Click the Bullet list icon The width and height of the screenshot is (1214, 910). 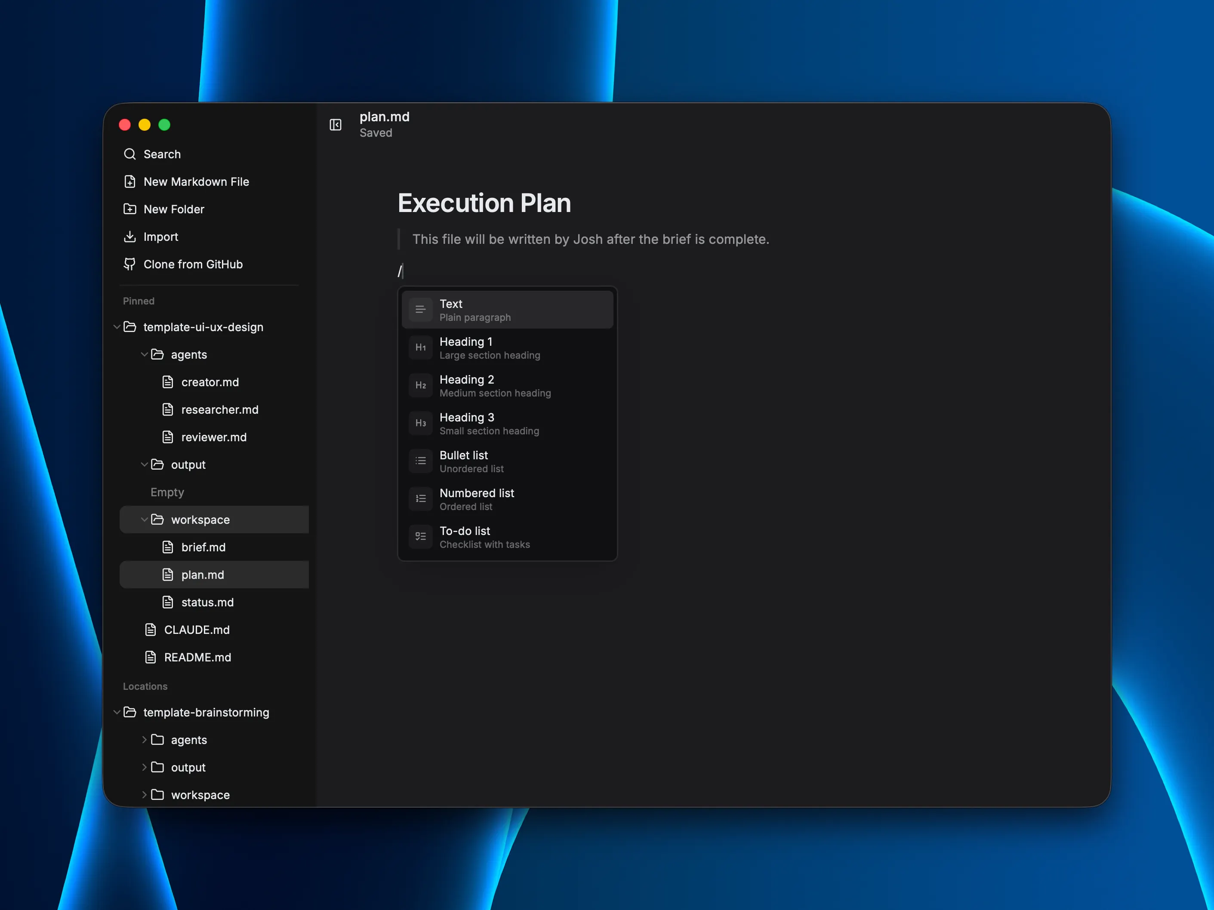420,461
